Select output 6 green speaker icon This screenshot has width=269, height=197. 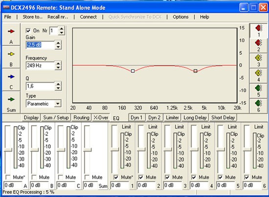pos(259,103)
